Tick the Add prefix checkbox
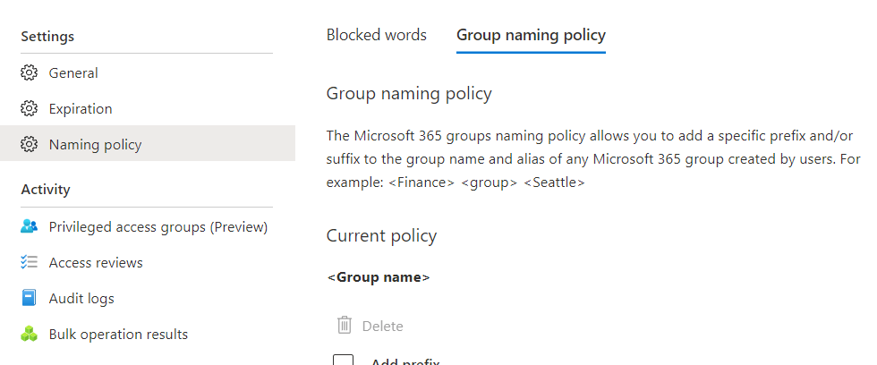This screenshot has width=877, height=365. click(344, 360)
